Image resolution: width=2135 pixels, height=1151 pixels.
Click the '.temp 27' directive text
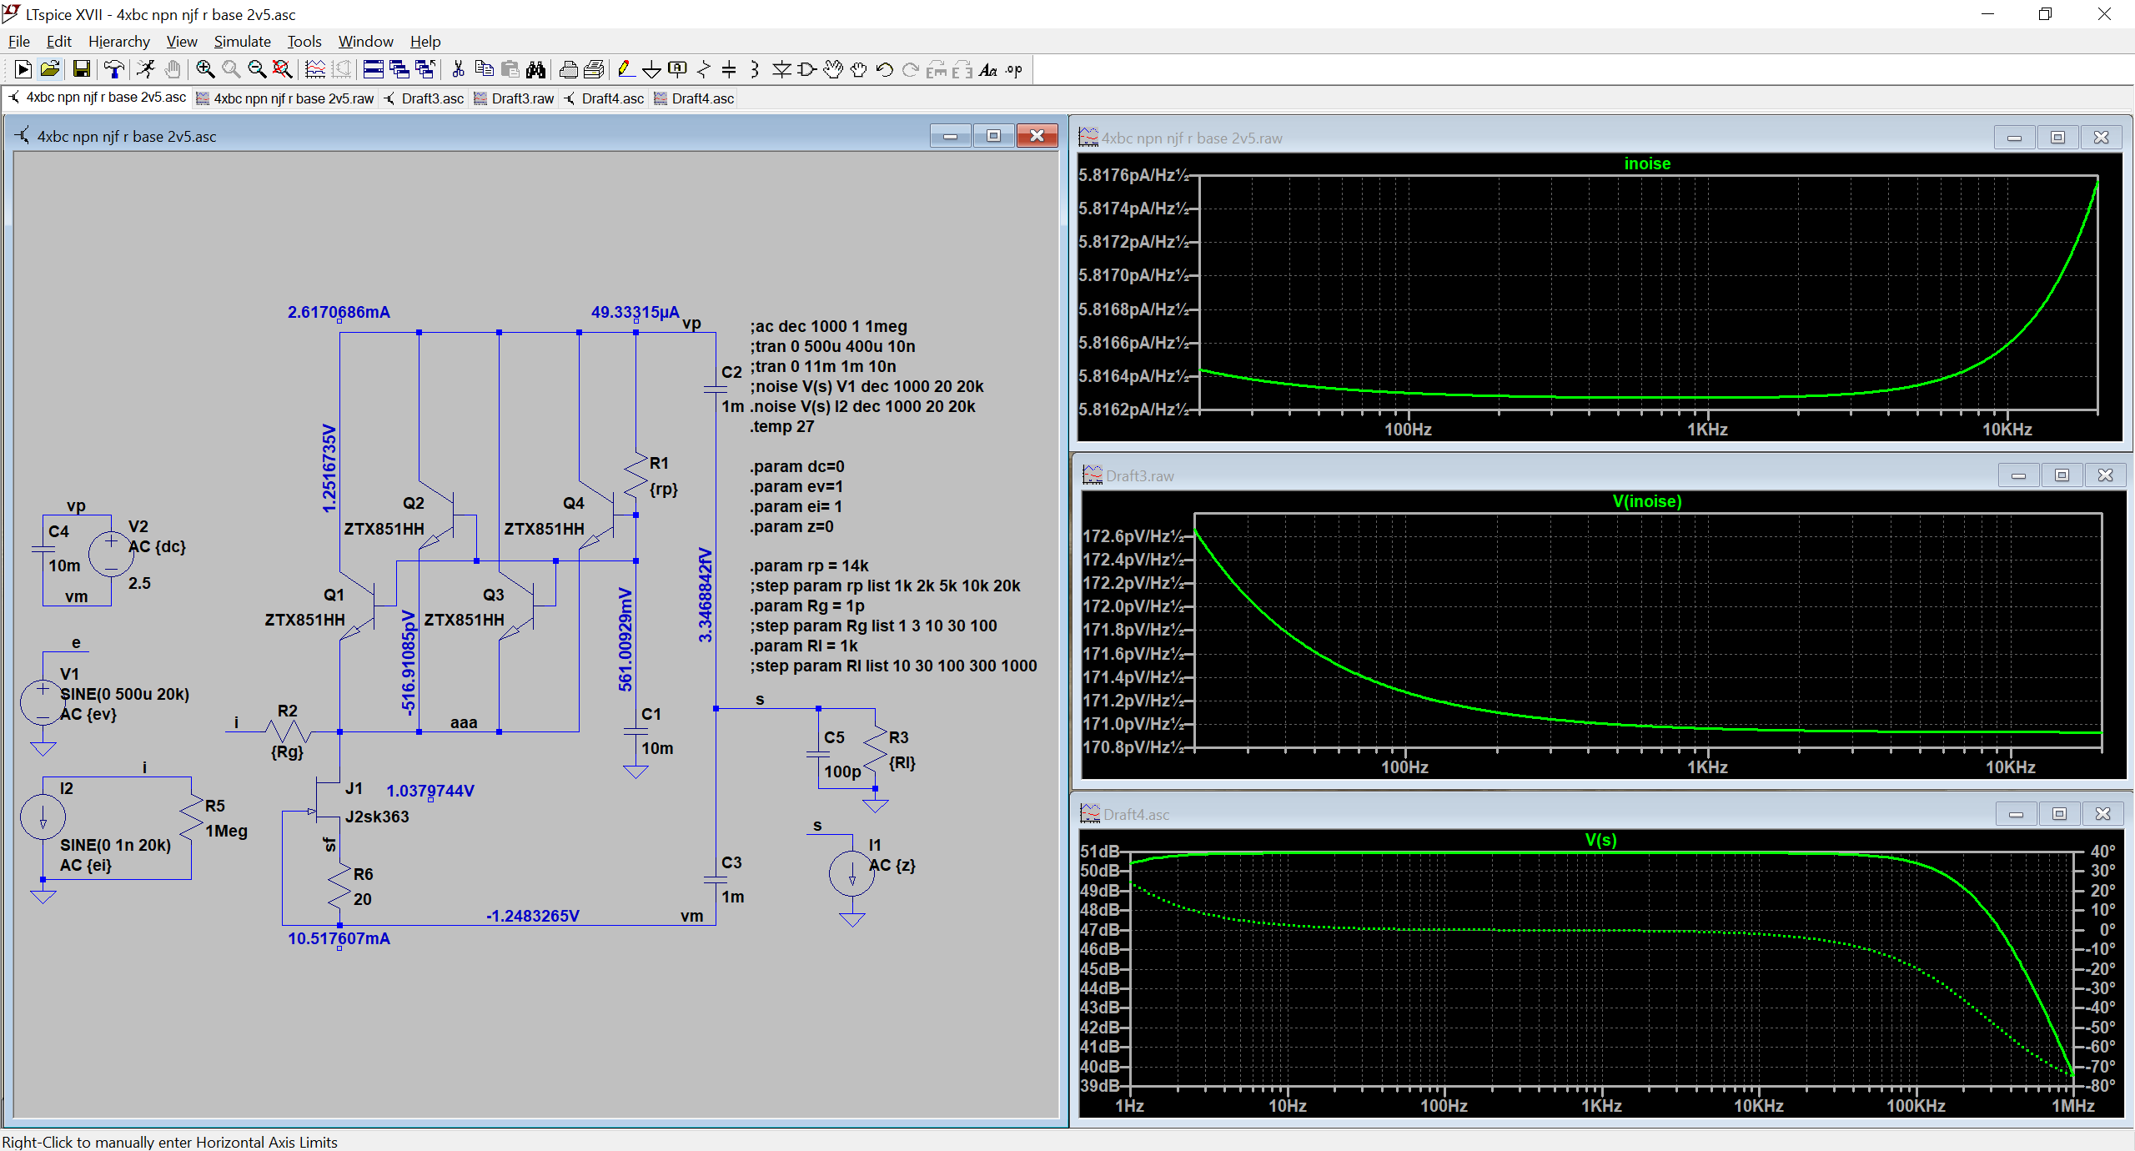(x=781, y=427)
